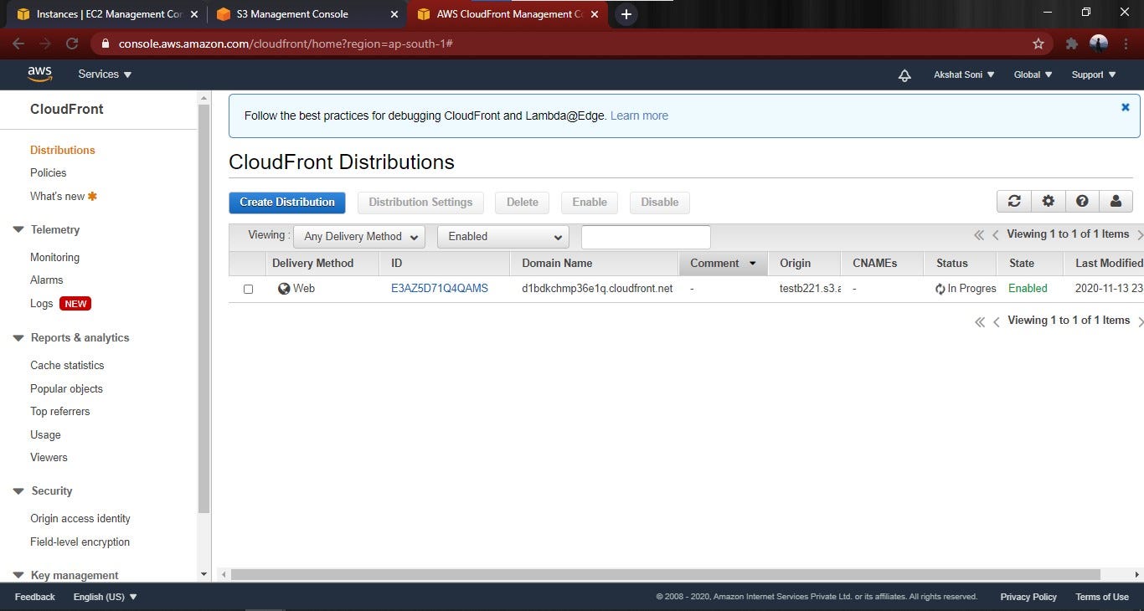Click previous page arrow below table
The image size is (1144, 611).
coord(997,321)
